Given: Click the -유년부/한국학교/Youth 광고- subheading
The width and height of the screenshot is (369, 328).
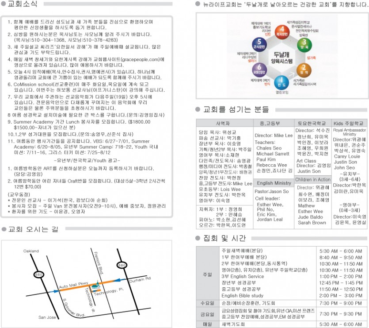Looking at the screenshot, I should [87, 161].
